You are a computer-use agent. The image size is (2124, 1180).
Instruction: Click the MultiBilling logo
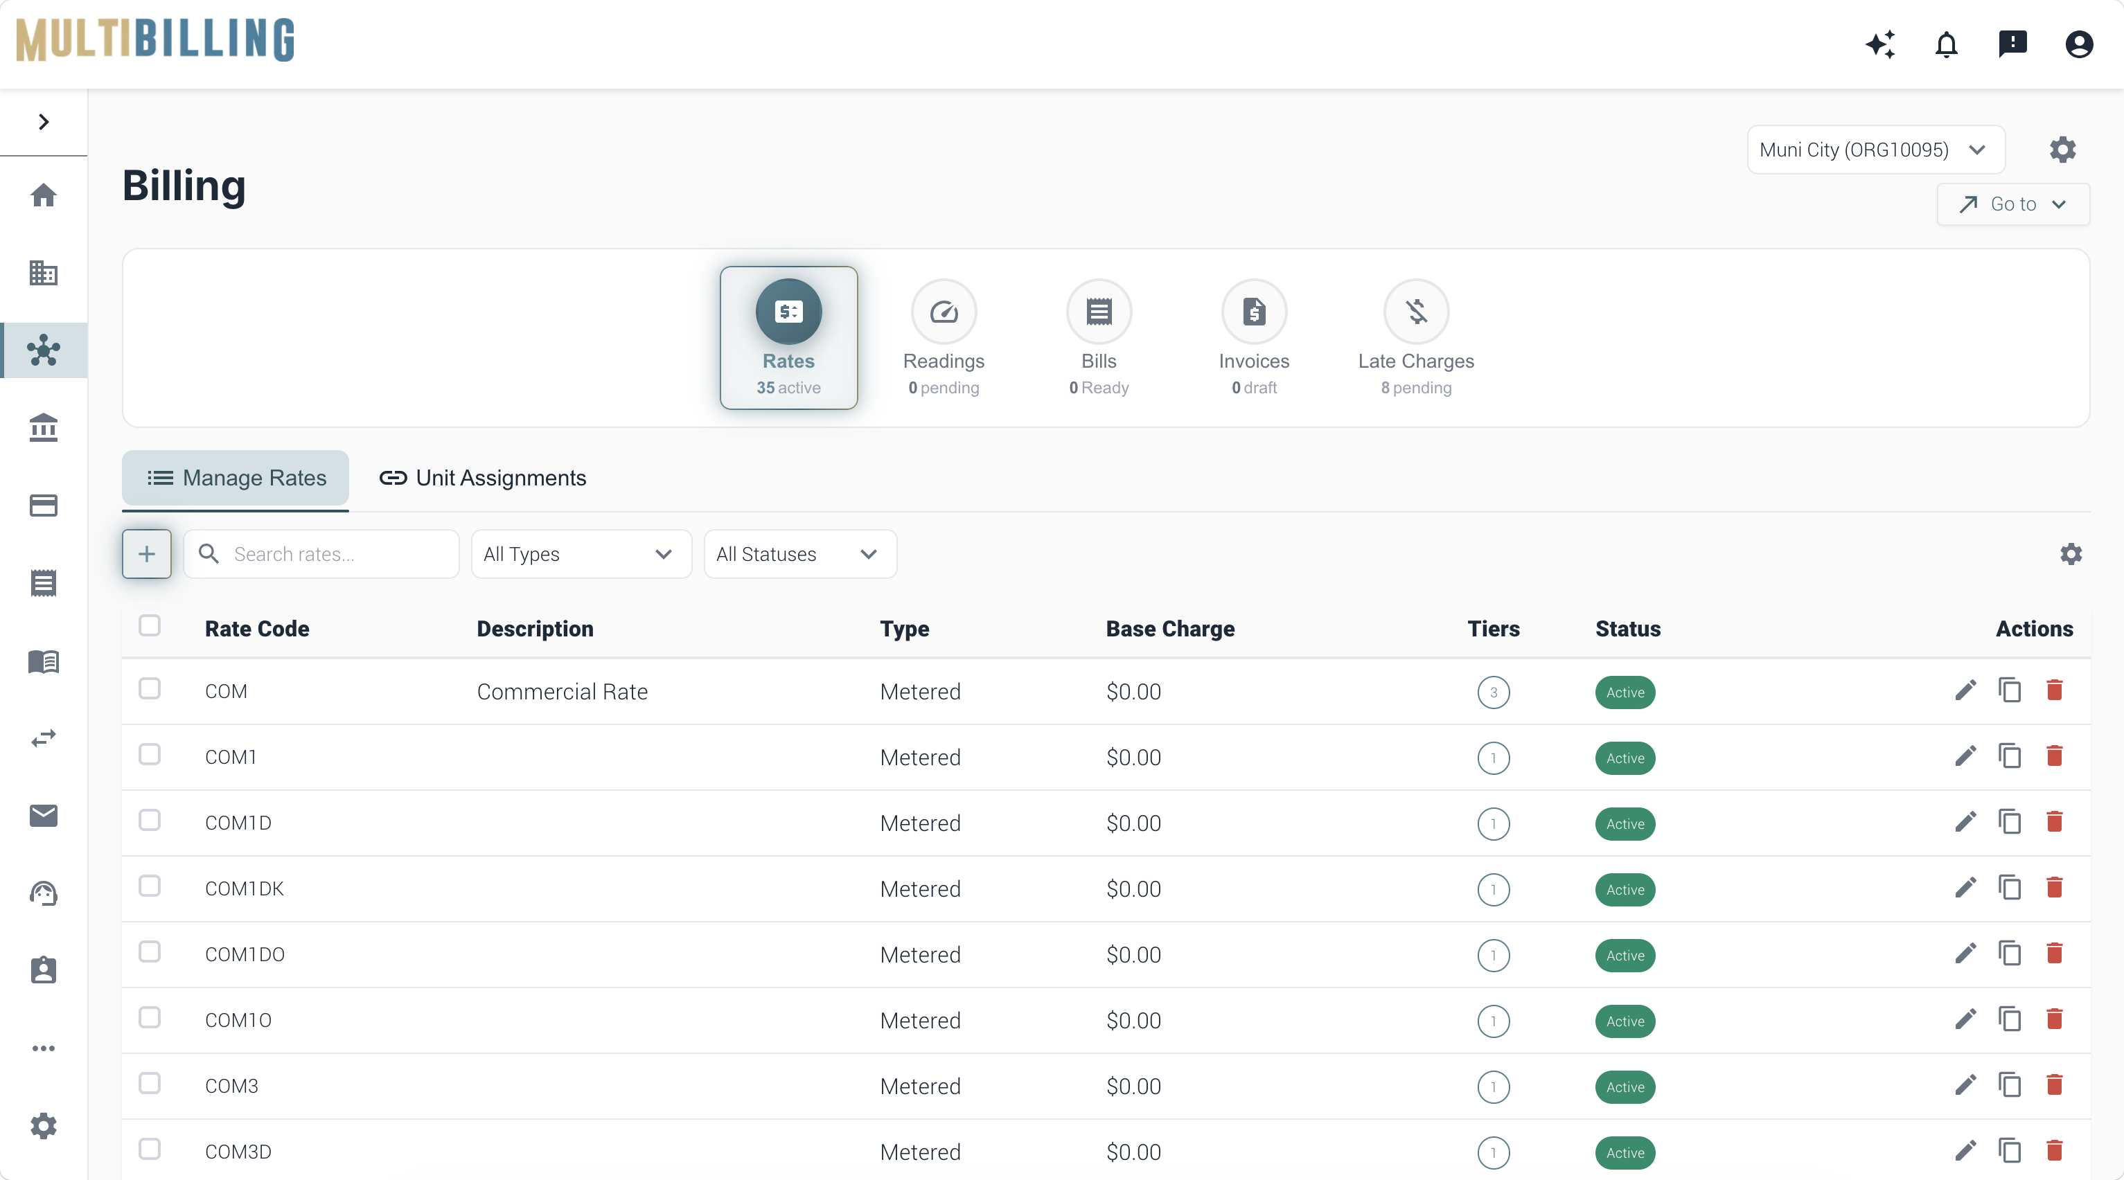coord(156,39)
